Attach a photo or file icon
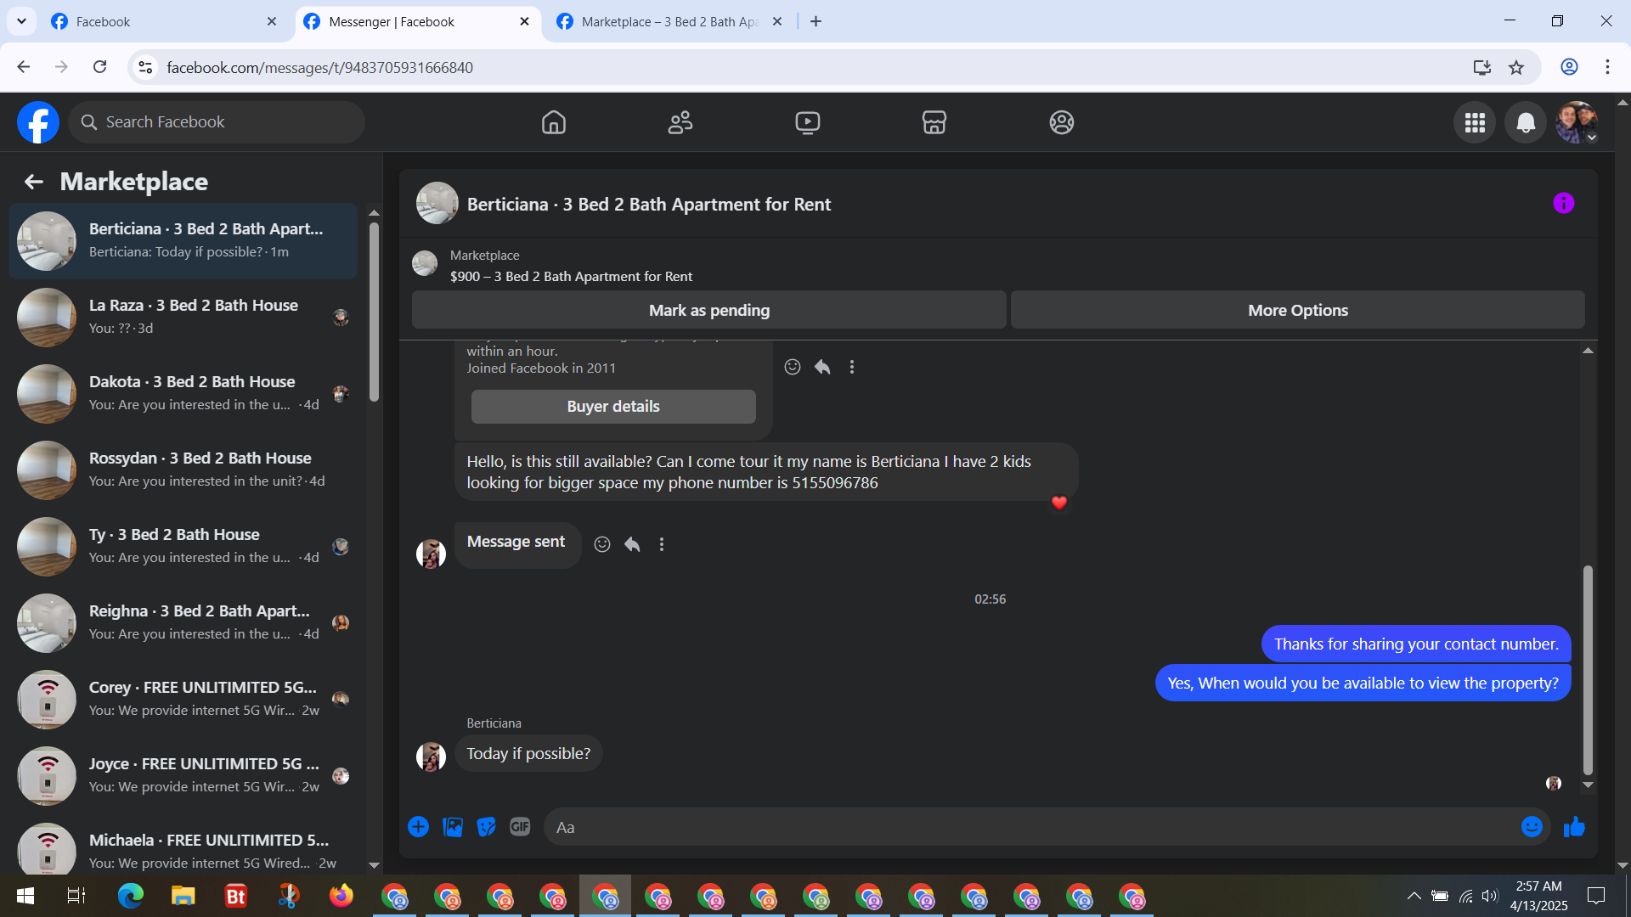This screenshot has height=917, width=1631. (x=453, y=827)
